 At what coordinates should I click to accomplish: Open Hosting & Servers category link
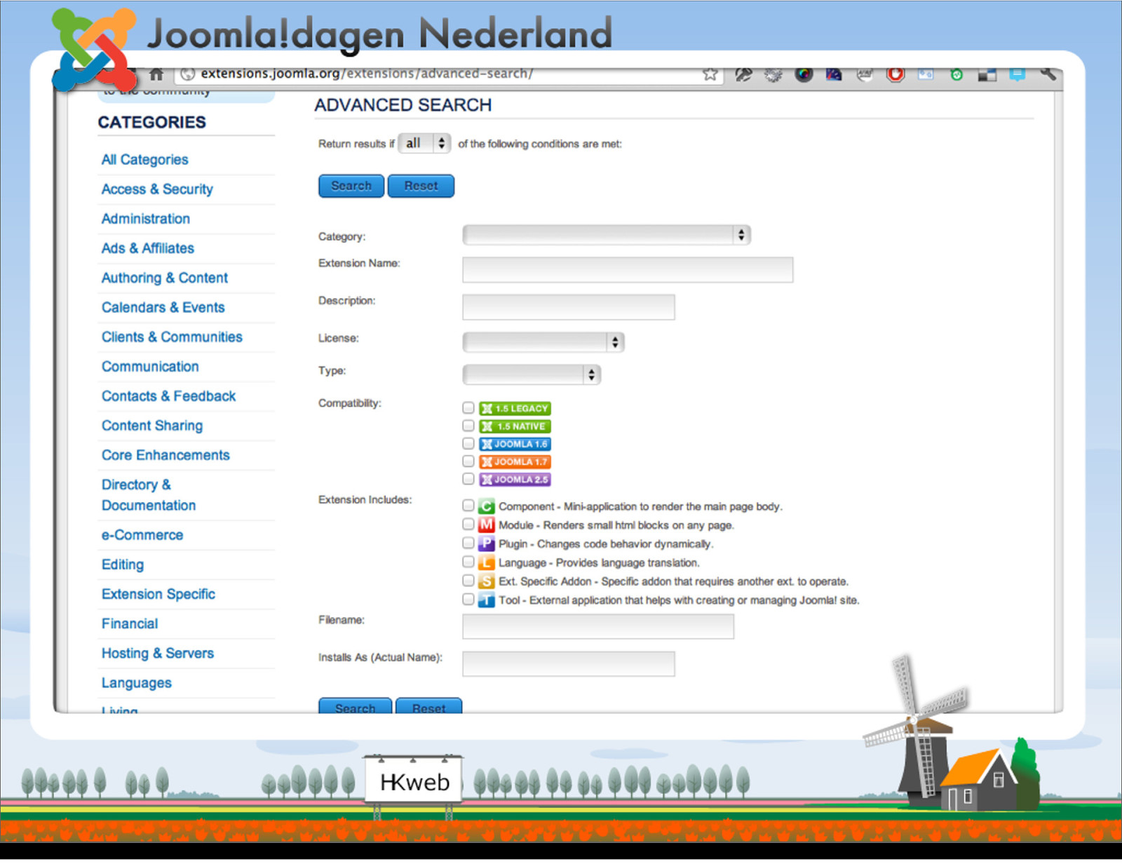point(158,654)
